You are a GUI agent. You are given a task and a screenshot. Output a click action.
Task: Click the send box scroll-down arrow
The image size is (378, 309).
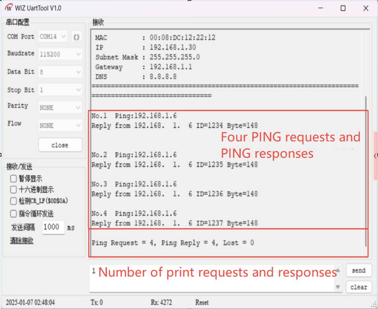338,287
